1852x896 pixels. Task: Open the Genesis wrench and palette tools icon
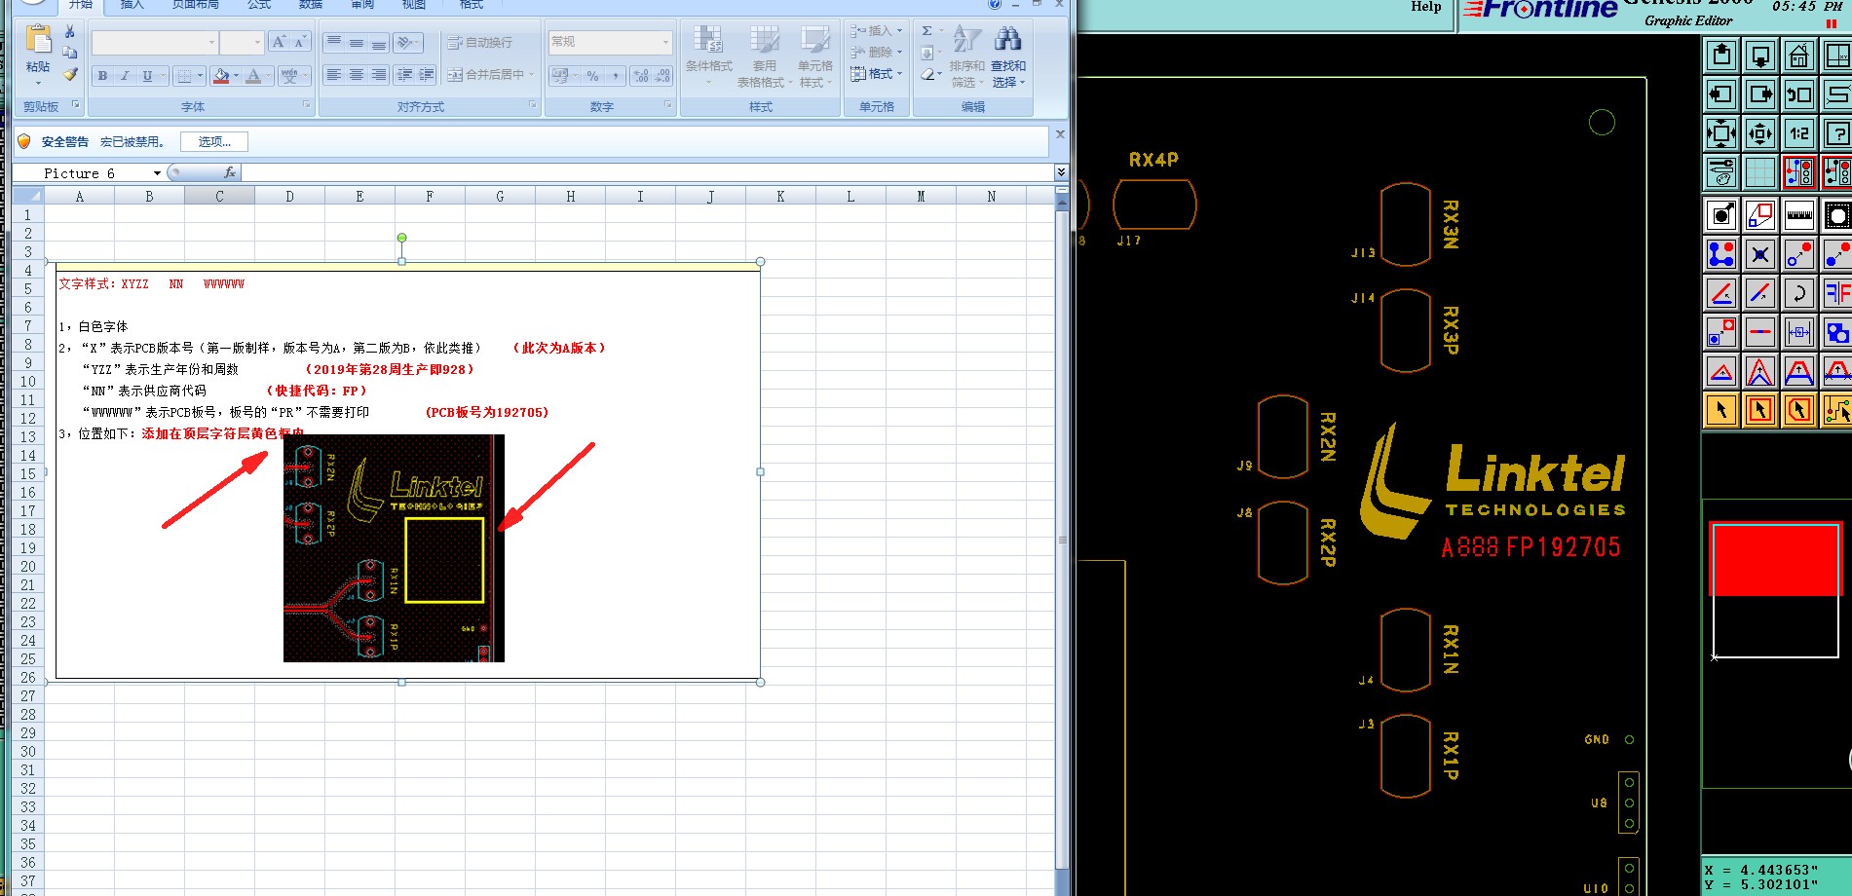1721,172
